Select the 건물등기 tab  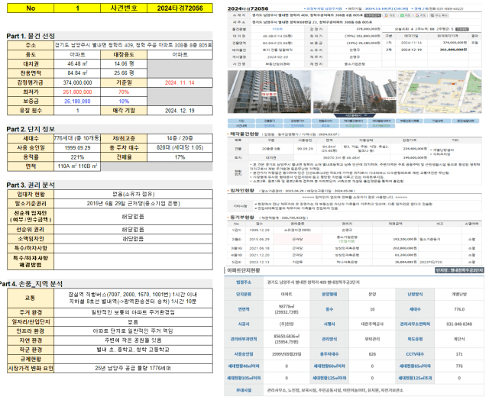[270, 121]
